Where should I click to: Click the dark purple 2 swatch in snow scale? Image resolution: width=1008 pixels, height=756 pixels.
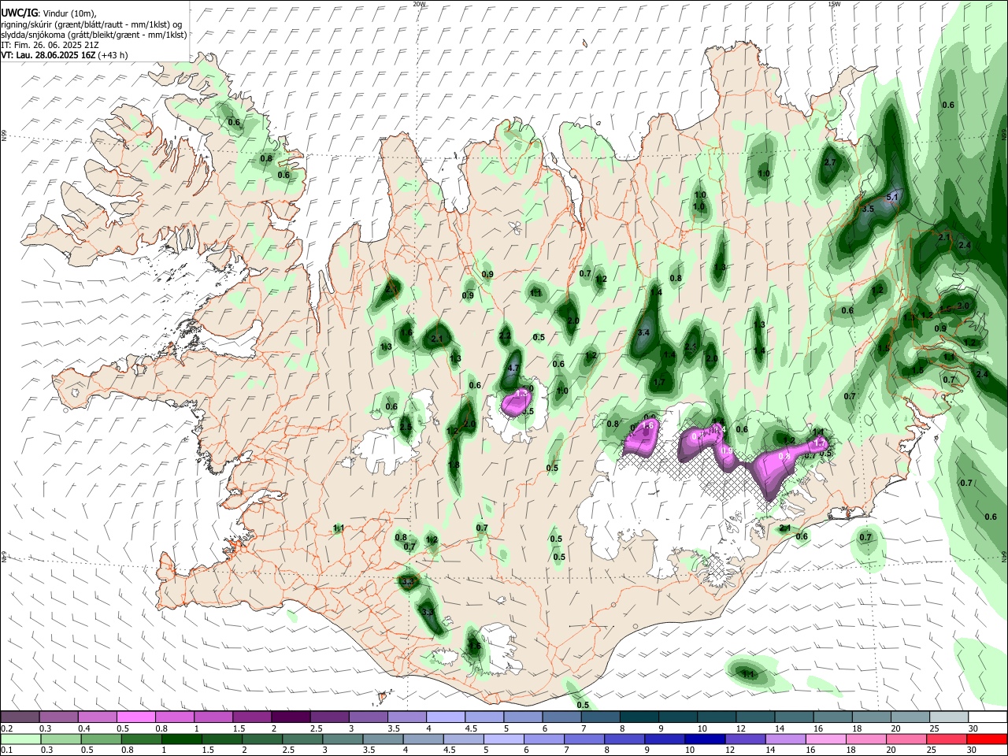290,717
